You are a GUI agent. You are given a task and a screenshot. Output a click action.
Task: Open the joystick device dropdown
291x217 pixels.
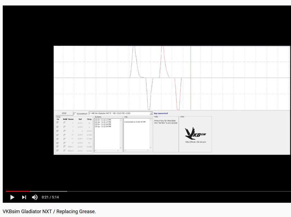coord(151,113)
